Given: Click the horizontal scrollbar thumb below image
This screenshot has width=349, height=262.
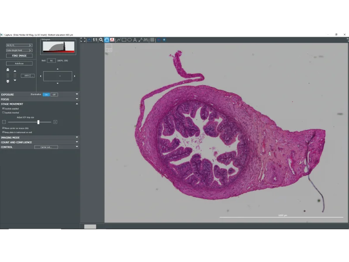Looking at the screenshot, I should tap(90, 227).
